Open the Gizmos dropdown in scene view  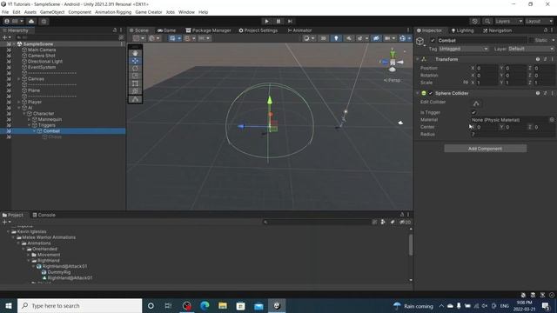click(x=409, y=38)
